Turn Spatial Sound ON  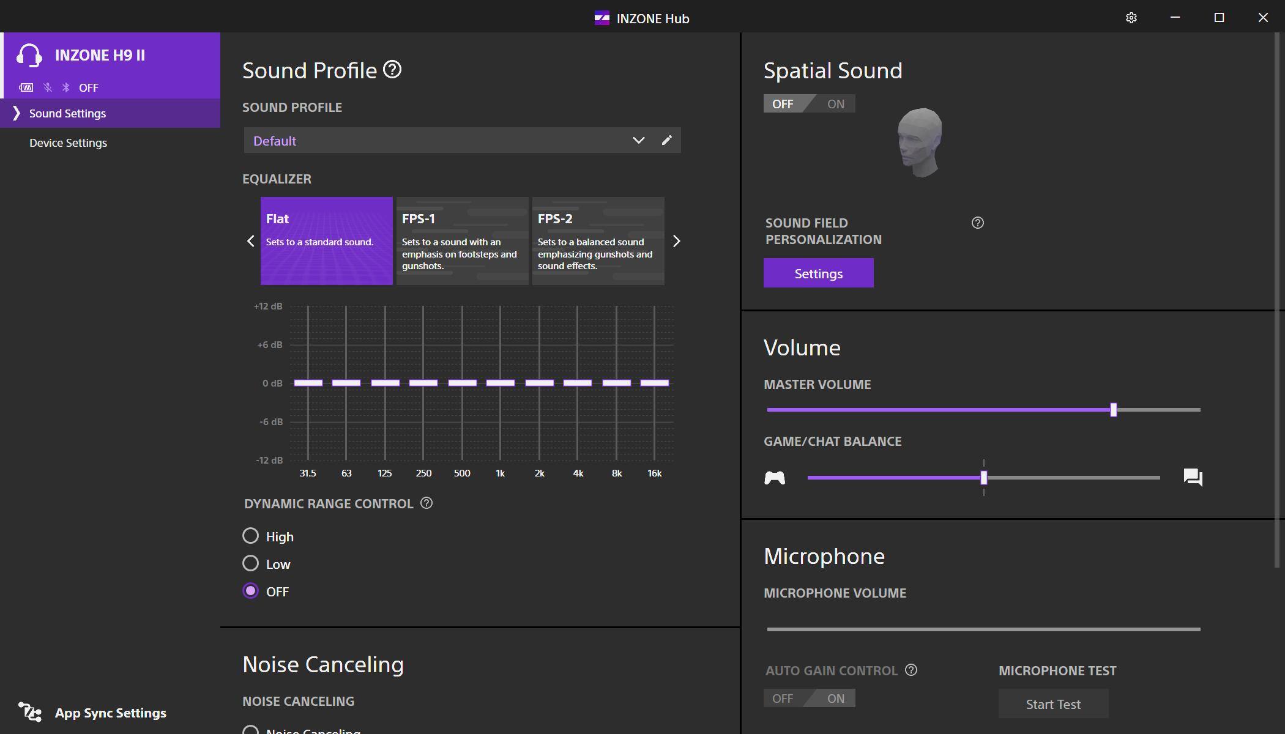pos(835,104)
